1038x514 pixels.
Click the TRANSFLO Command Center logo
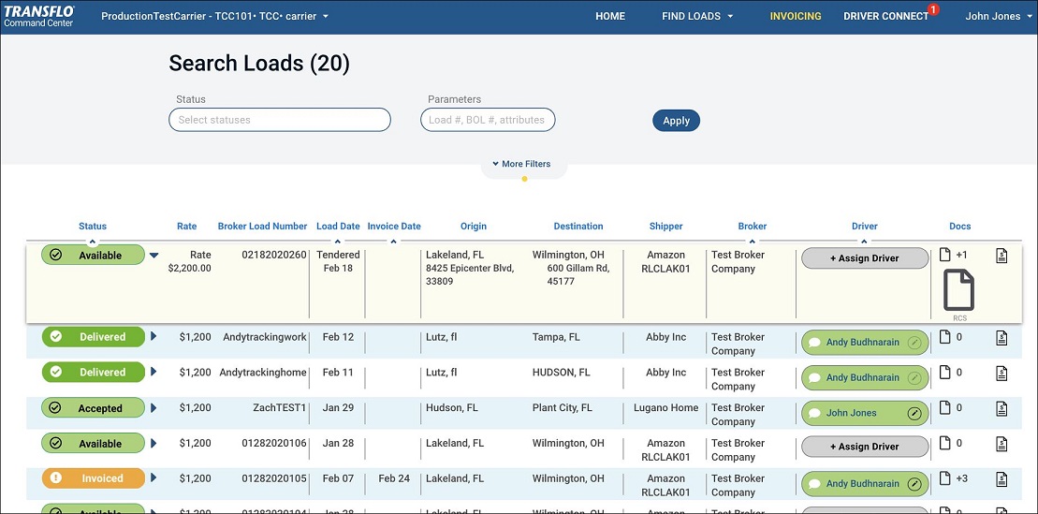click(39, 16)
